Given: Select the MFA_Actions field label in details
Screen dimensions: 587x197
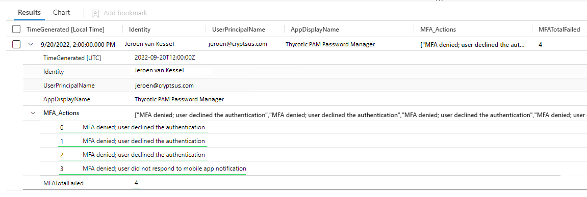Looking at the screenshot, I should pyautogui.click(x=61, y=112).
